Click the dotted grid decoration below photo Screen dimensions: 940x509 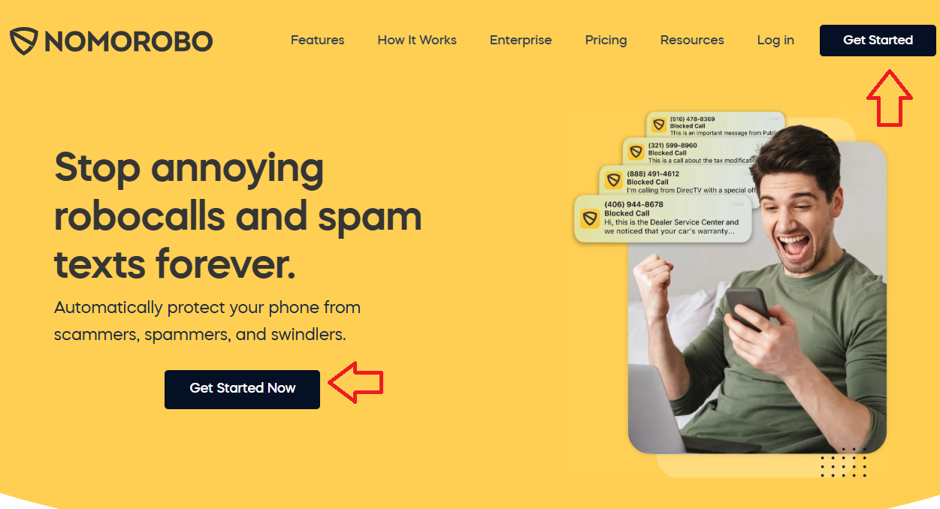844,462
